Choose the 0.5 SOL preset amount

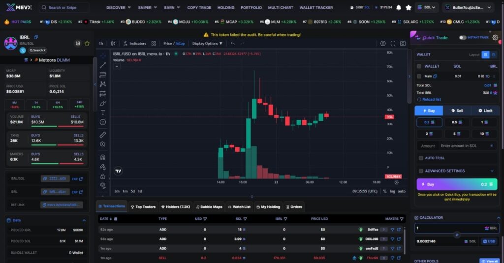457,122
